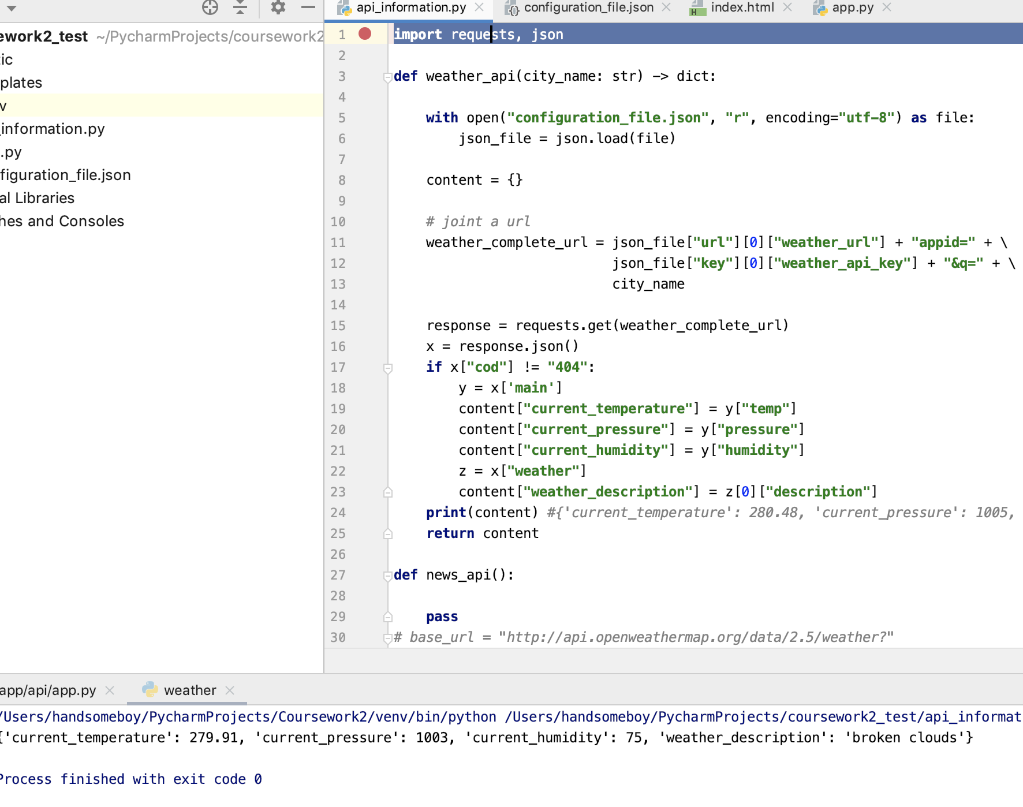Close the app.py editor tab

[887, 8]
